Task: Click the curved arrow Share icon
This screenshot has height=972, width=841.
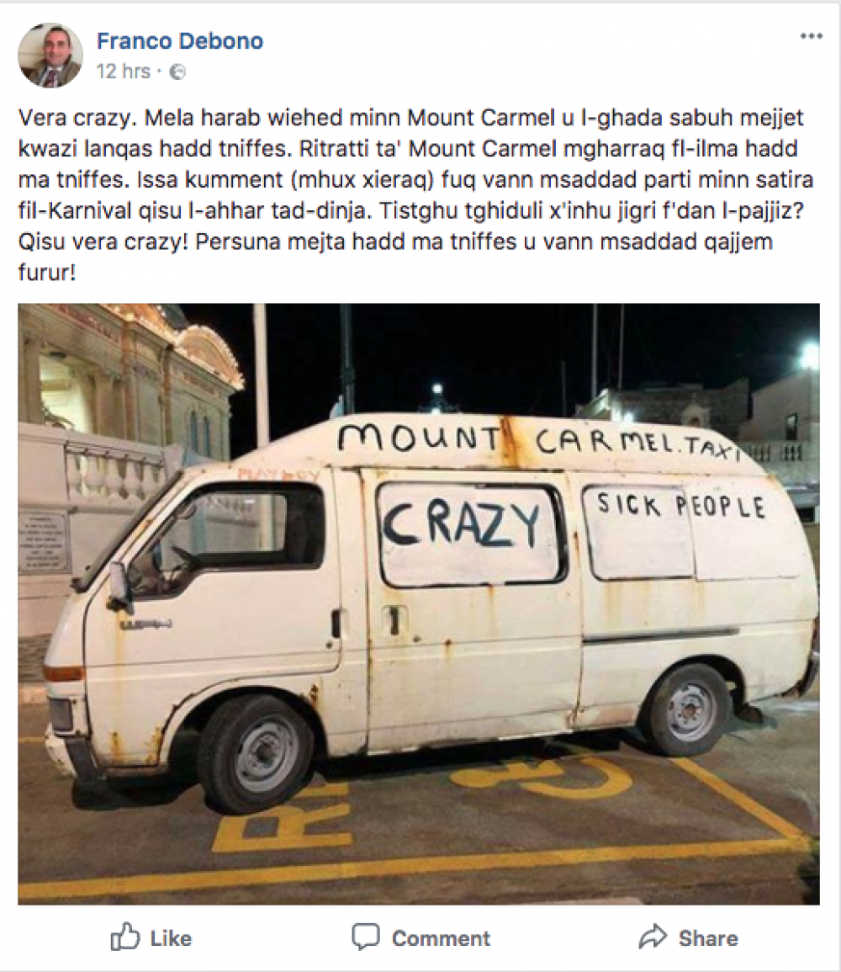Action: (x=653, y=937)
